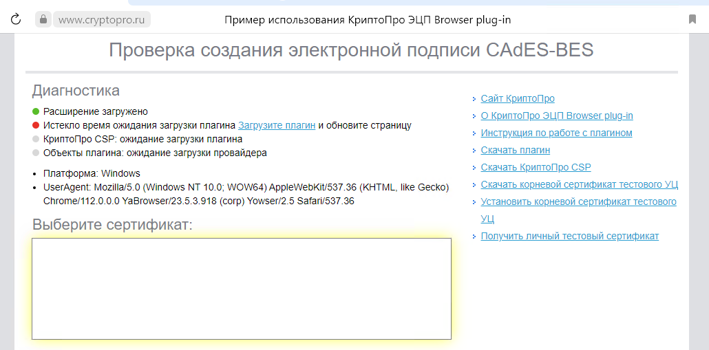709x350 pixels.
Task: Click the 'Платформа: Windows' entry
Action: (92, 173)
